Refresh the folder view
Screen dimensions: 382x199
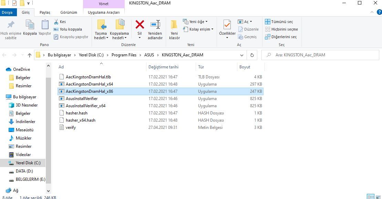click(252, 55)
